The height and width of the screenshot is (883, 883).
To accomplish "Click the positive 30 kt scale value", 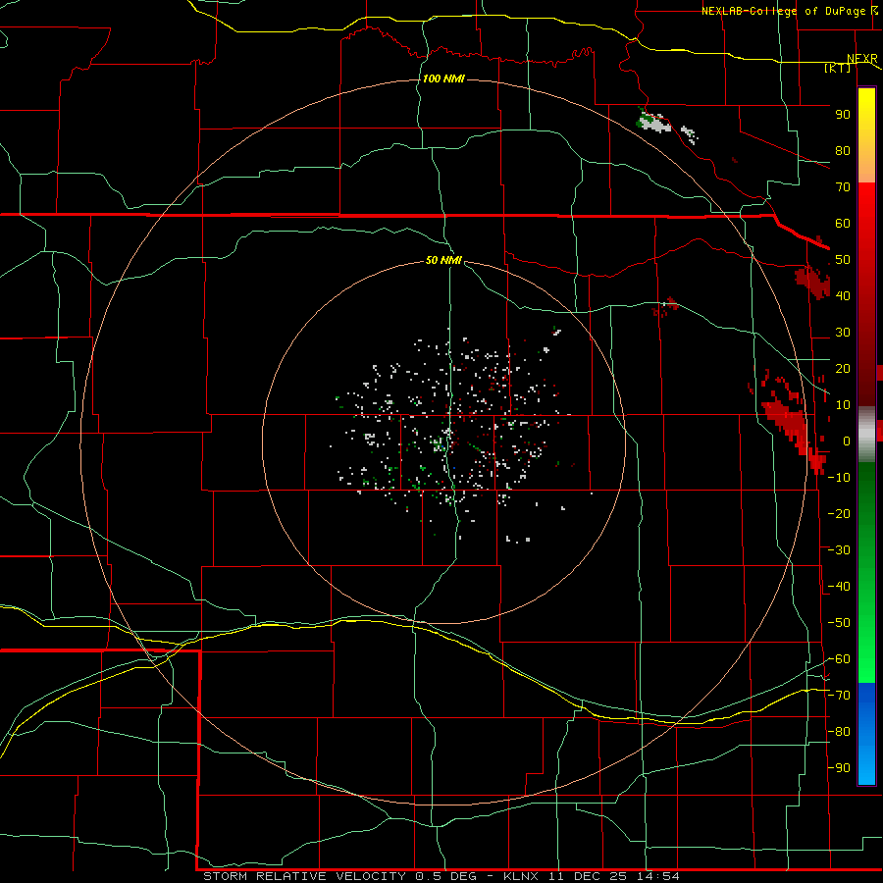I will 843,333.
